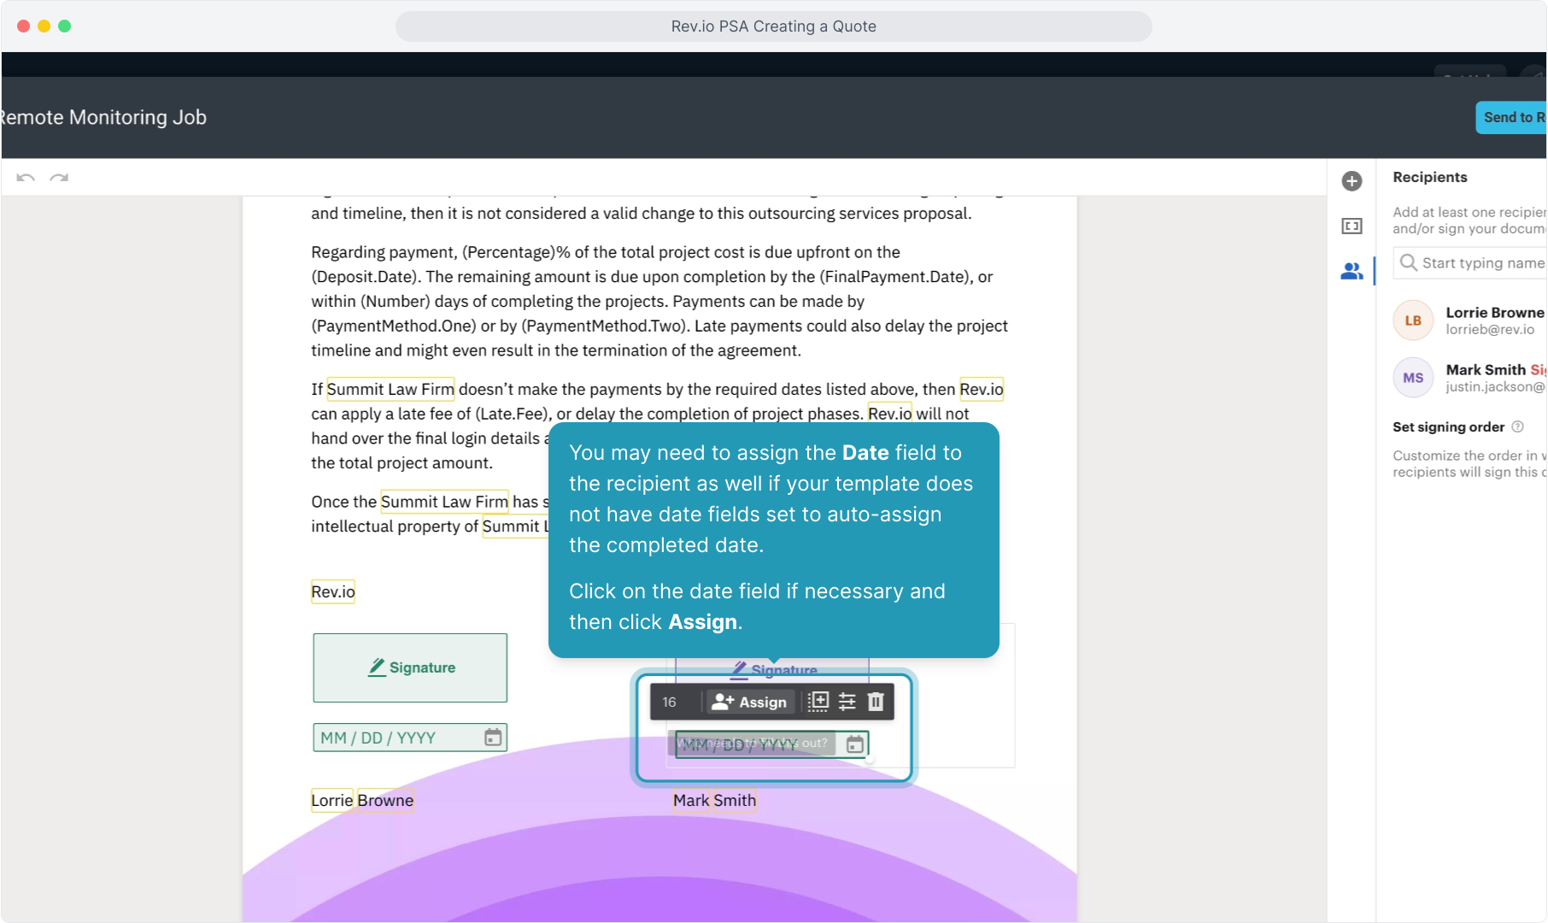Click the Send to Recipients button
The image size is (1548, 923).
tap(1511, 117)
